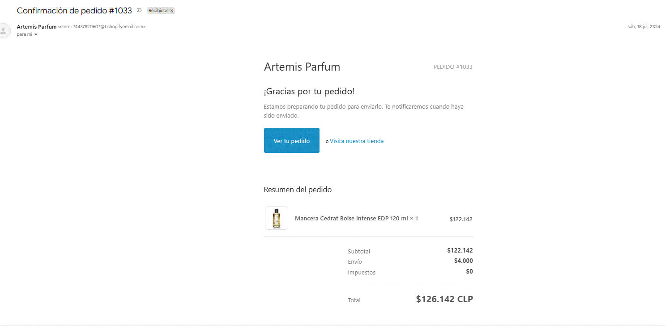Click the Mancera perfume bottle thumbnail
This screenshot has width=665, height=329.
pyautogui.click(x=277, y=218)
